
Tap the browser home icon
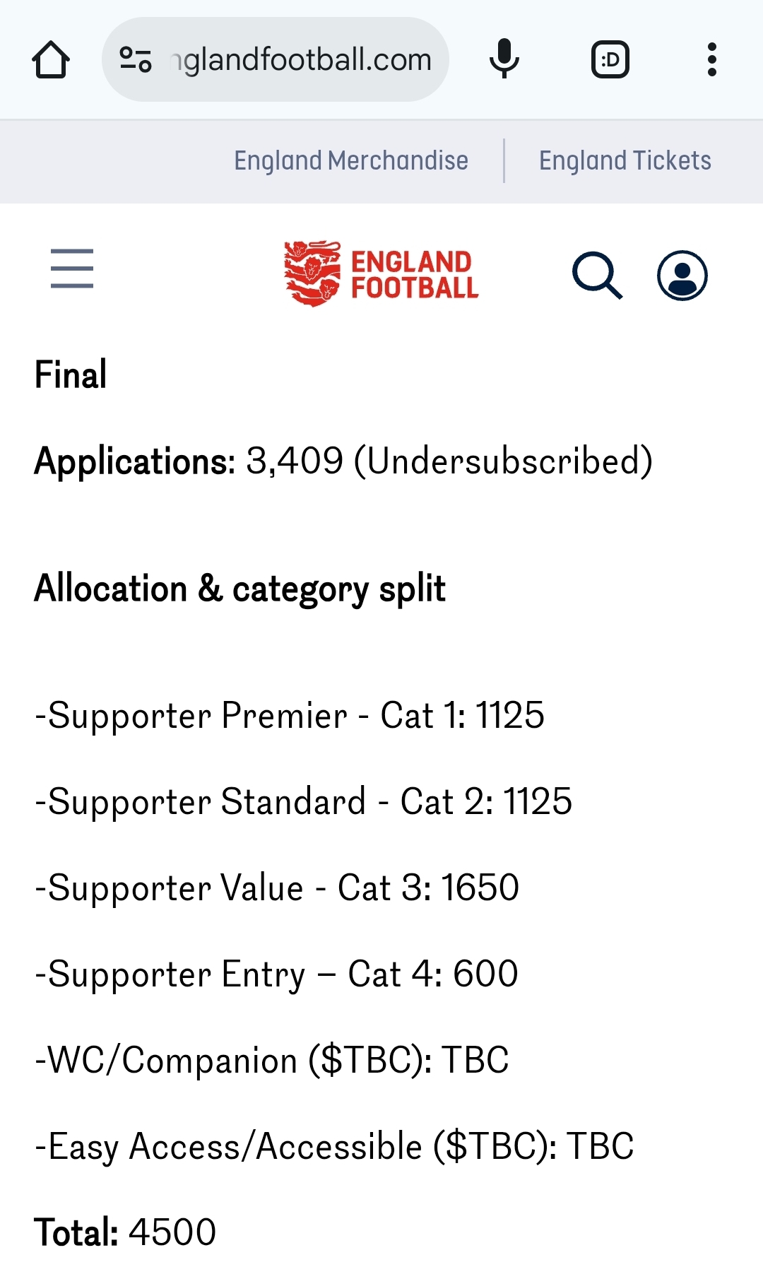(51, 60)
